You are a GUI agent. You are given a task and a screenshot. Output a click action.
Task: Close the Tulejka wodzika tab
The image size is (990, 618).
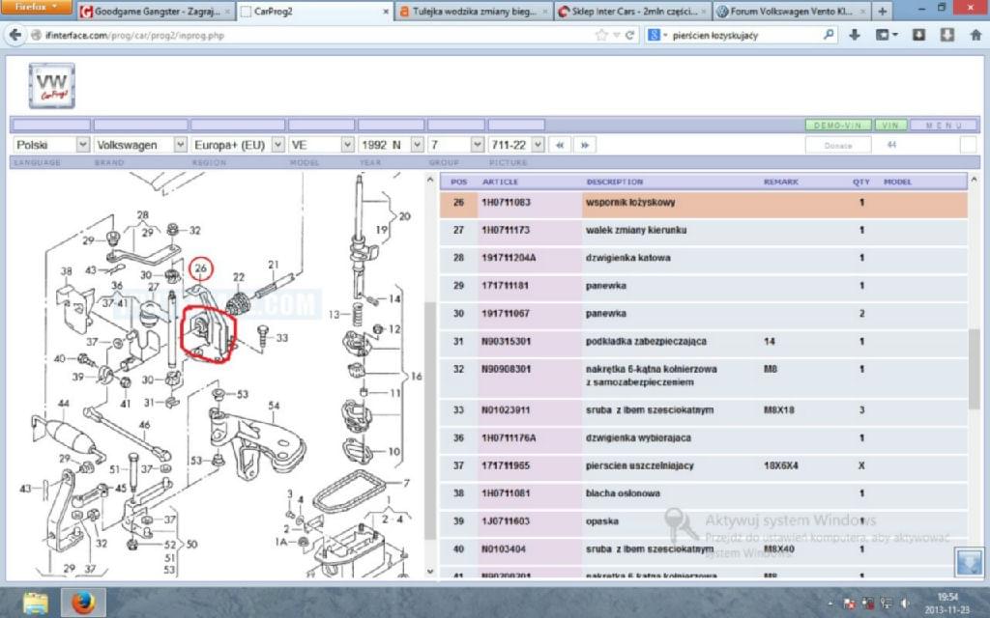click(x=545, y=12)
